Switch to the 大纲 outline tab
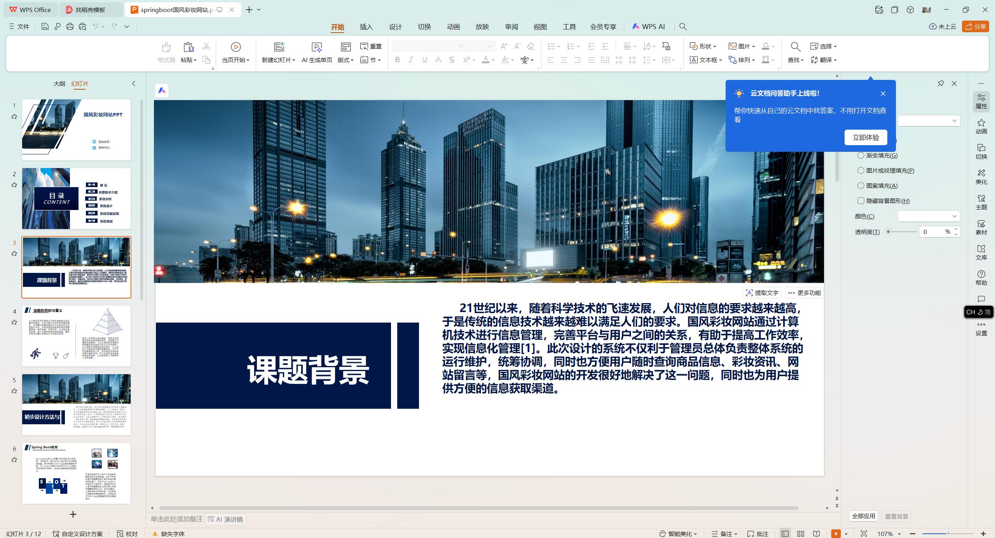 (x=59, y=83)
